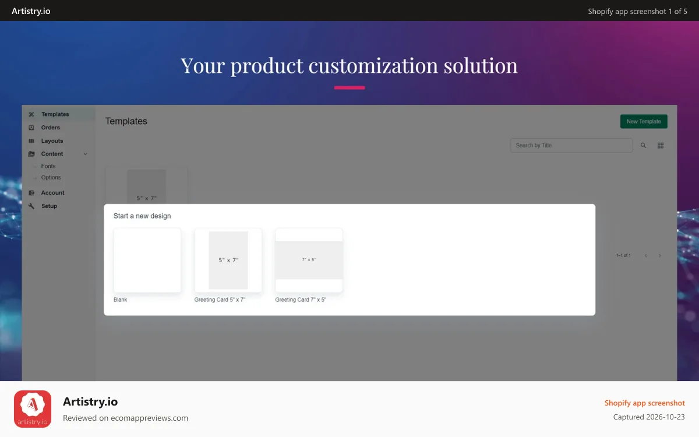Click the Captured 2026-10-23 text

[649, 417]
